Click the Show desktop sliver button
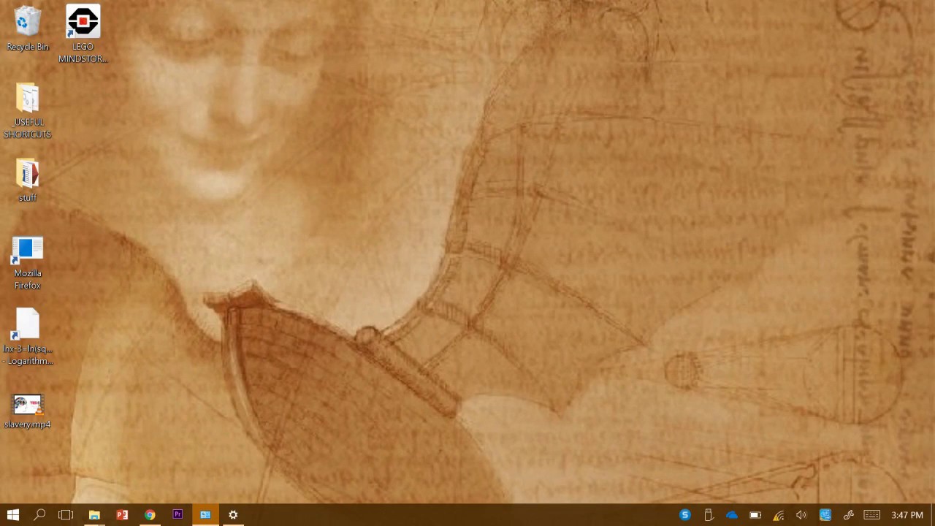This screenshot has width=935, height=526. 933,515
